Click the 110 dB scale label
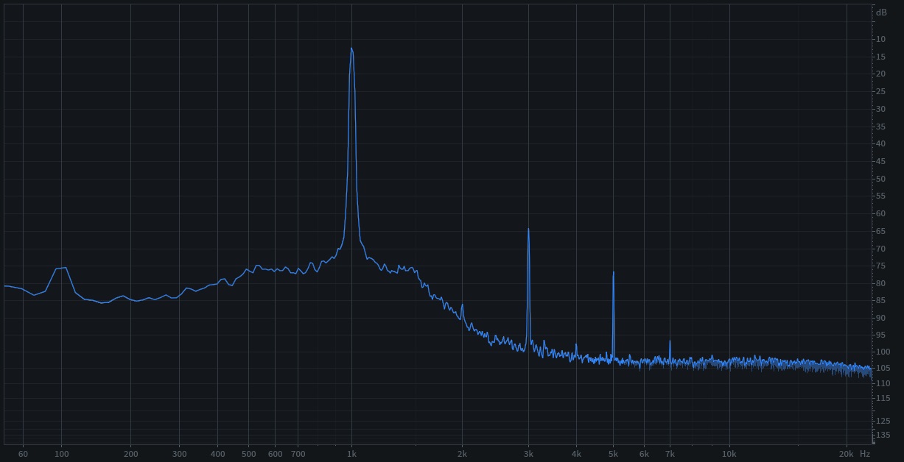 (x=883, y=383)
